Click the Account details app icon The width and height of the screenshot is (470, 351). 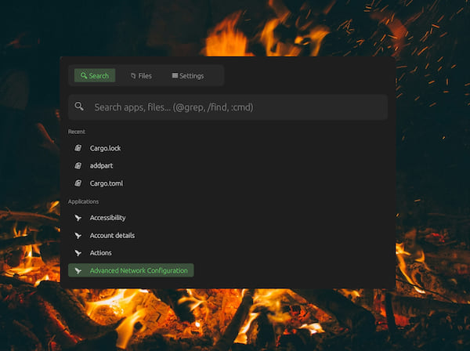coord(78,235)
